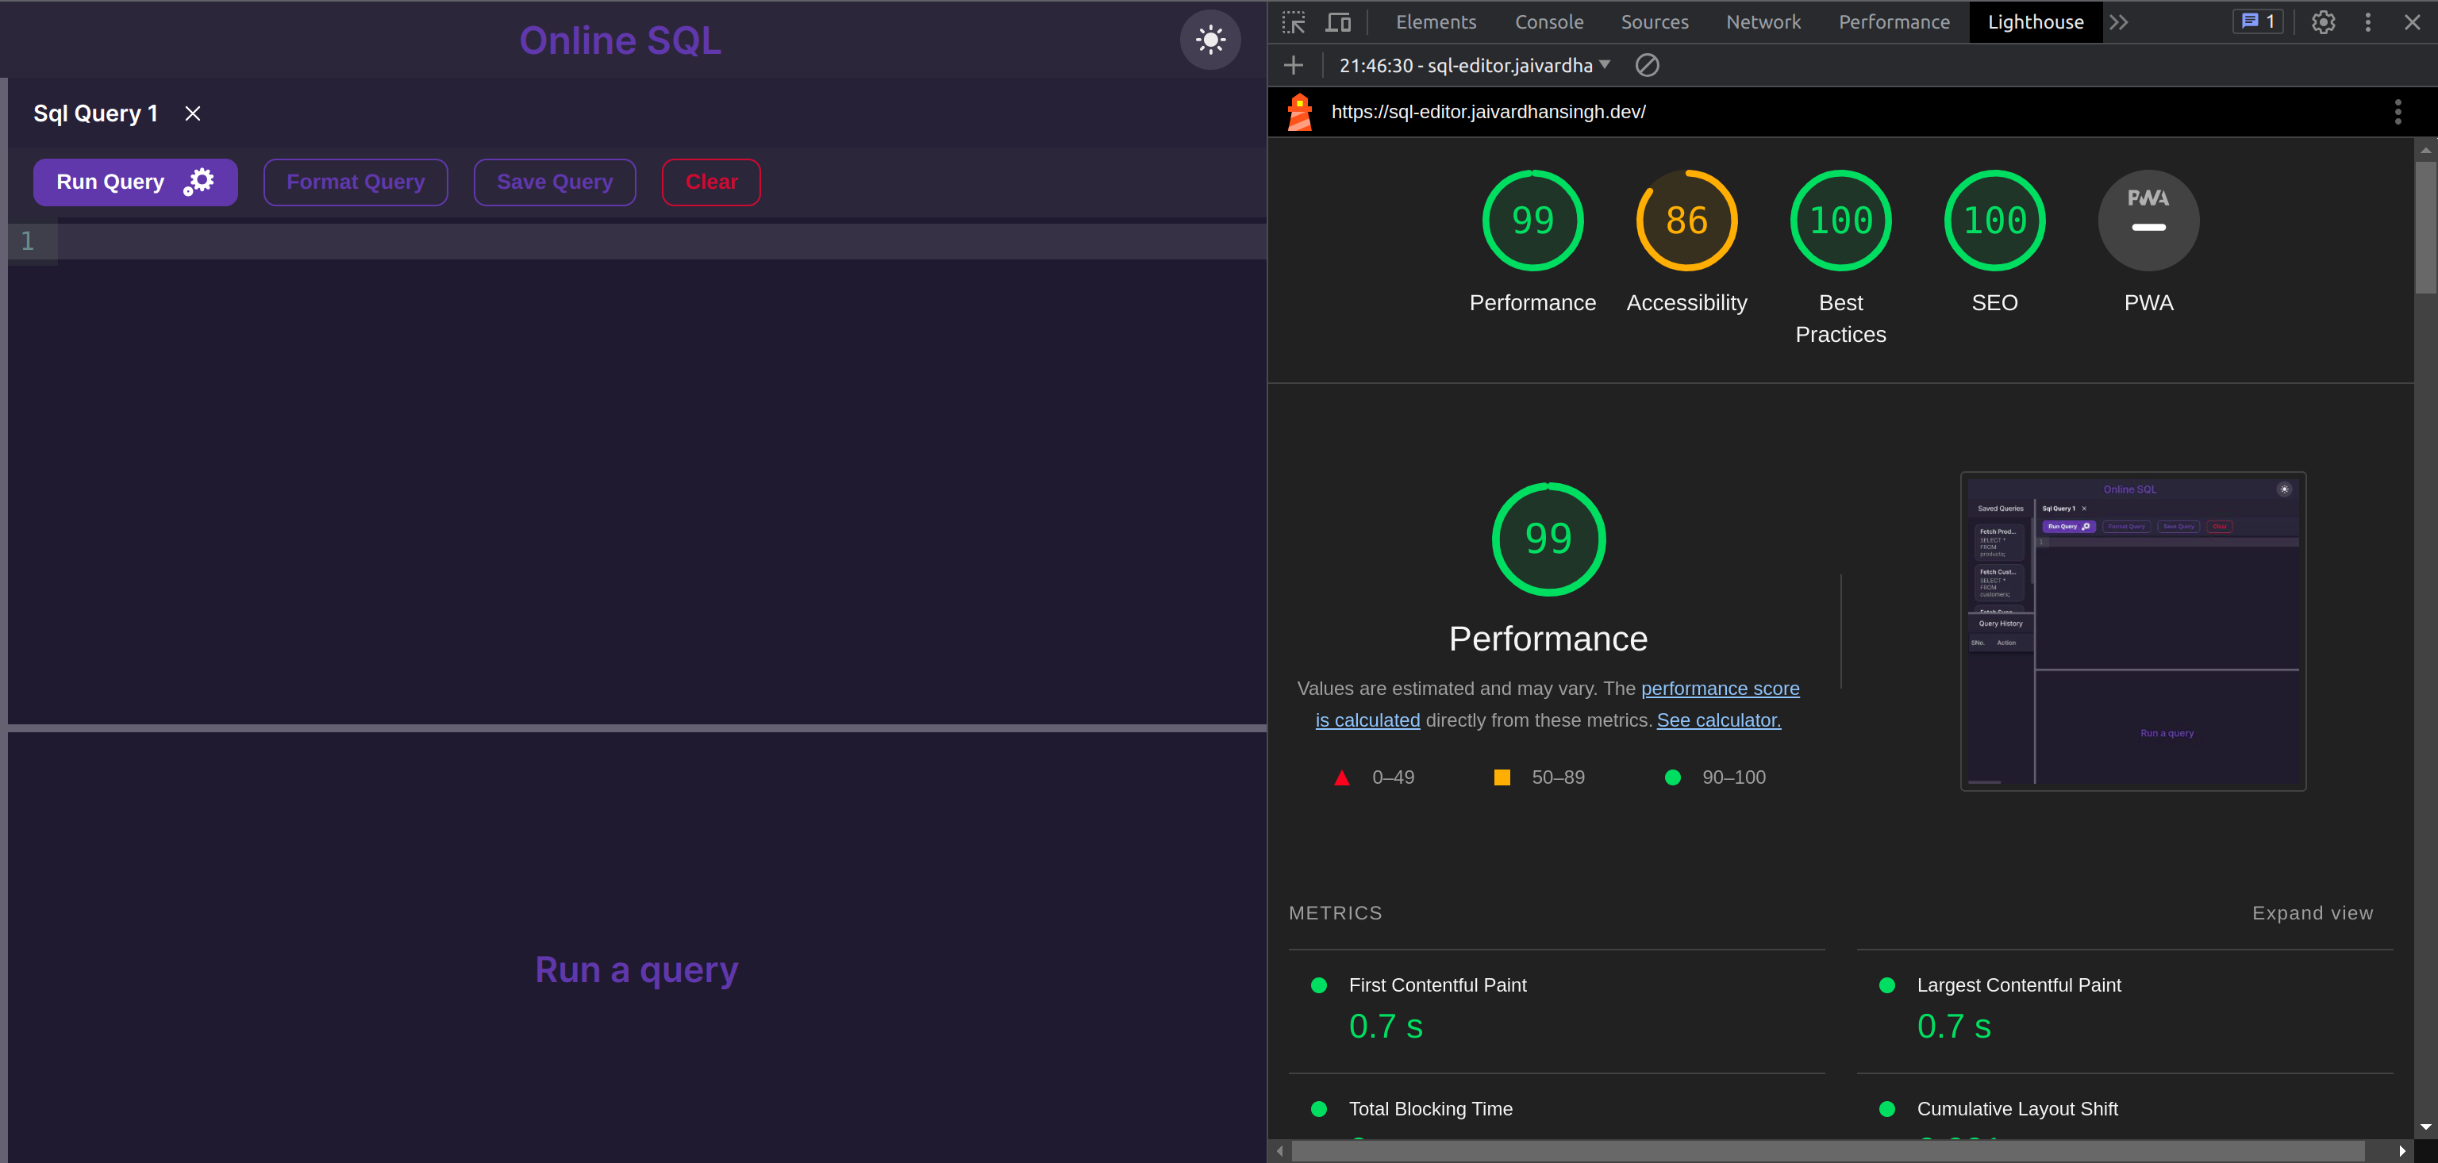This screenshot has height=1163, width=2438.
Task: Switch to the Console tab
Action: point(1548,21)
